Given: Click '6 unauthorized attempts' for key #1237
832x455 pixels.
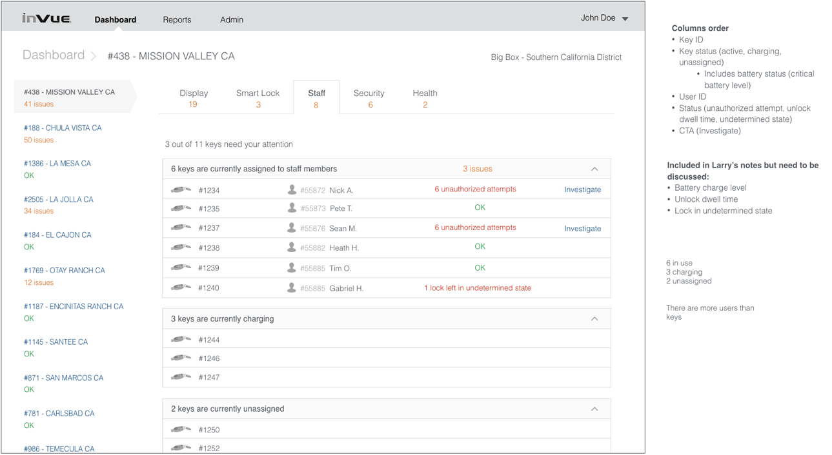Looking at the screenshot, I should click(475, 227).
